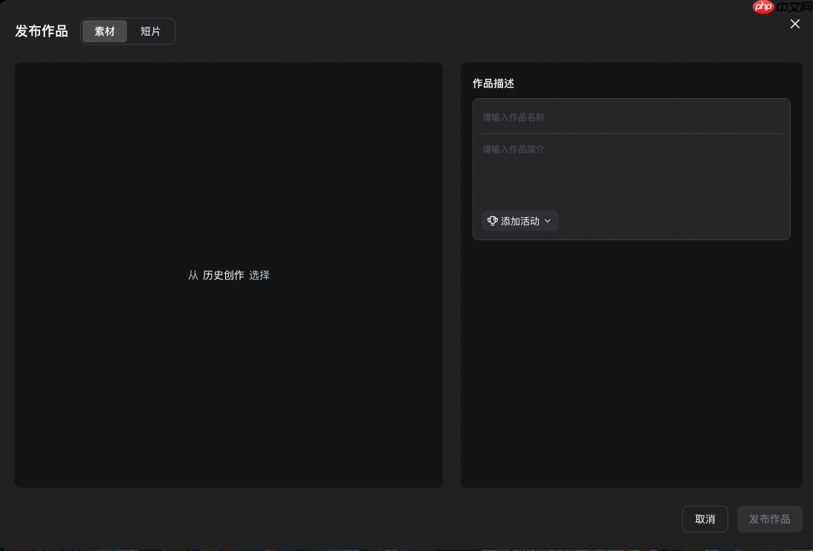Click the X close icon top right

click(795, 24)
